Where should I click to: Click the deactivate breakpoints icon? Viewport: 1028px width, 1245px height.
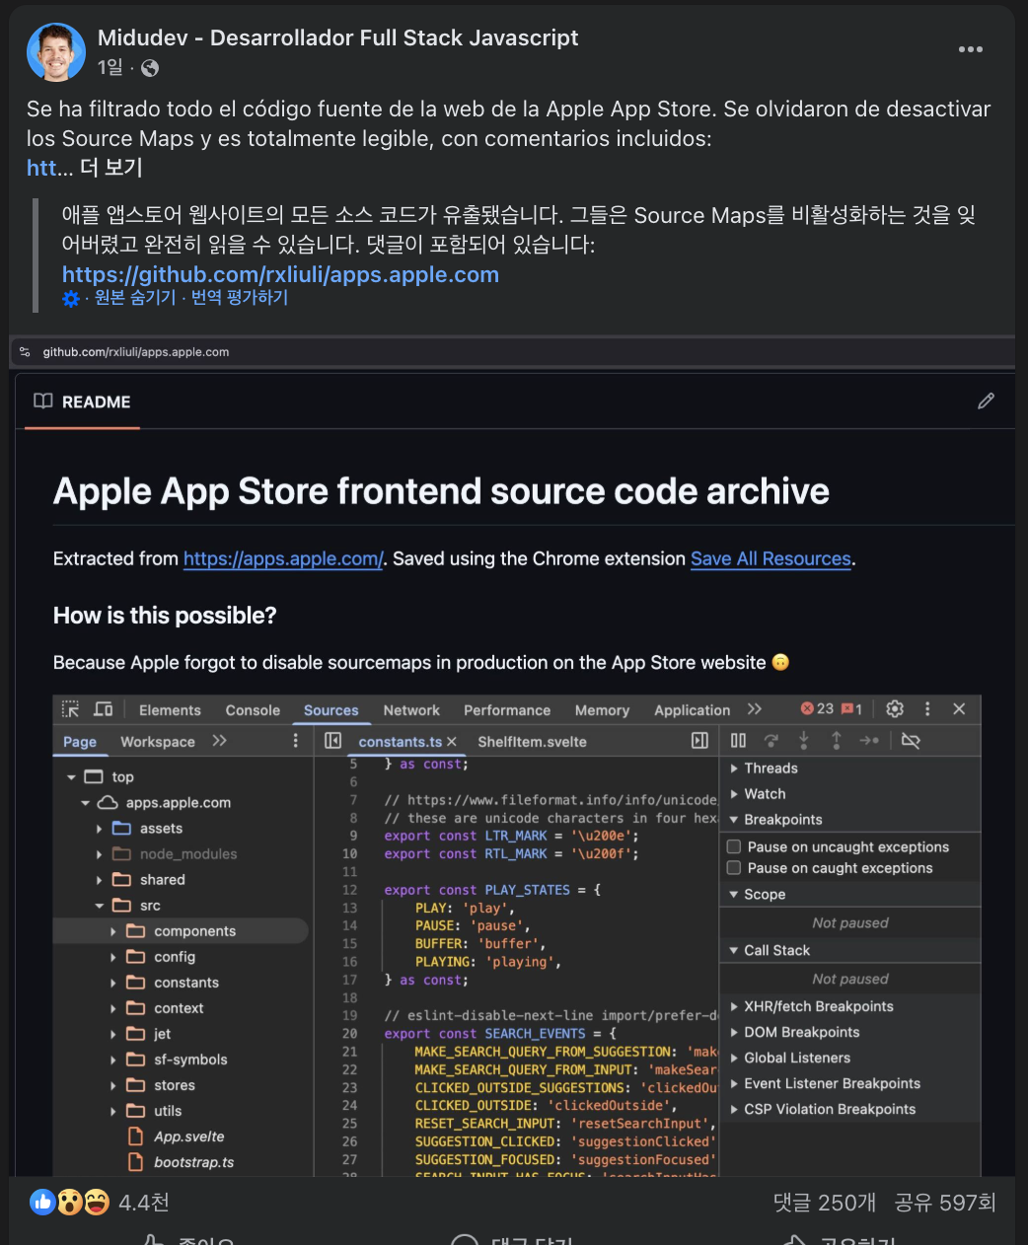[x=911, y=740]
